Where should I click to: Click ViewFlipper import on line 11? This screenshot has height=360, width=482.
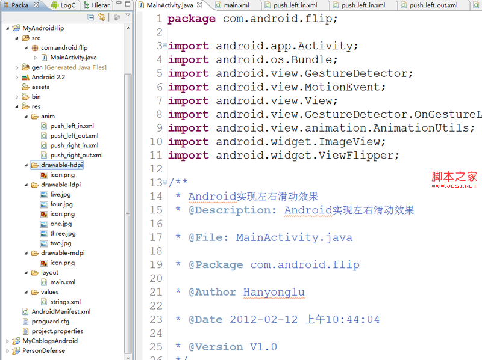(283, 156)
